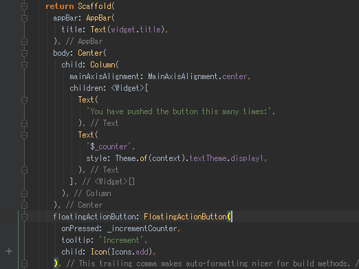Image resolution: width=359 pixels, height=269 pixels.
Task: Click '$_counter' string interpolation
Action: pyautogui.click(x=109, y=147)
